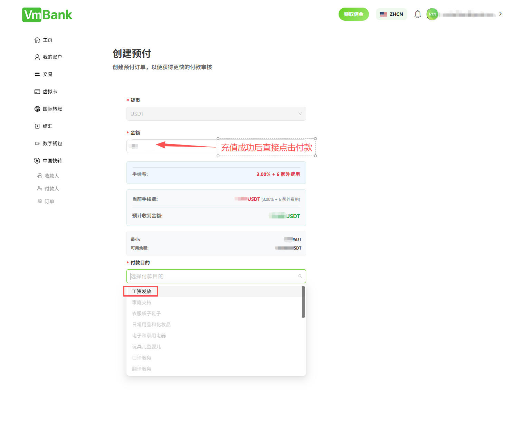Open 数字钱包 wallet icon

(x=37, y=143)
